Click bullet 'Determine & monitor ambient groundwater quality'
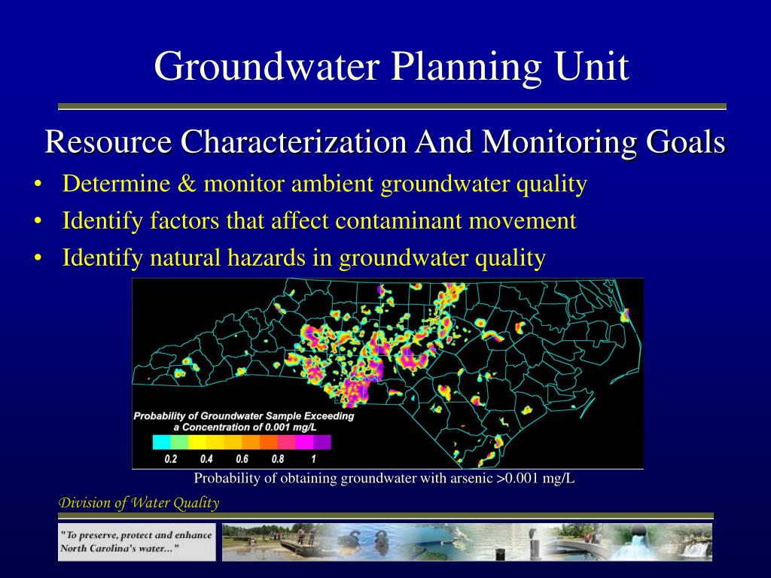Screen dimensions: 771x578 point(325,184)
